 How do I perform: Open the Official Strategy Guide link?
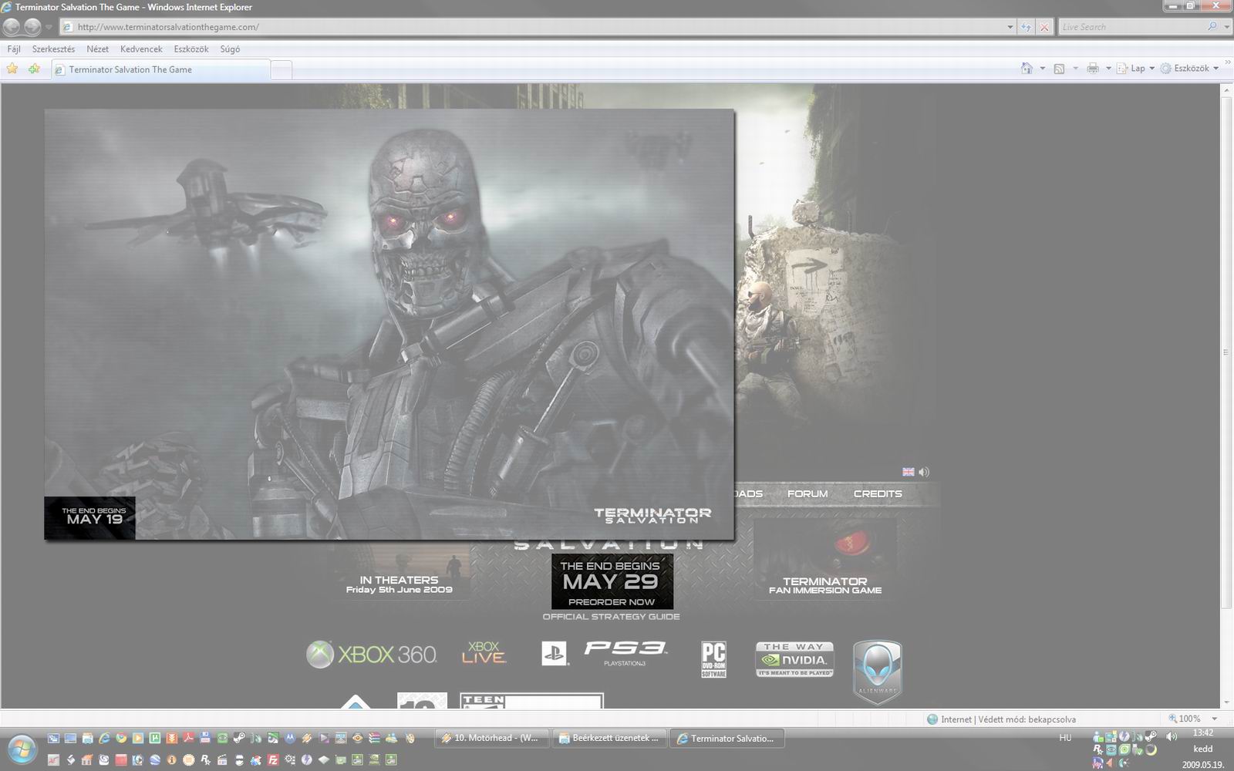[x=611, y=617]
